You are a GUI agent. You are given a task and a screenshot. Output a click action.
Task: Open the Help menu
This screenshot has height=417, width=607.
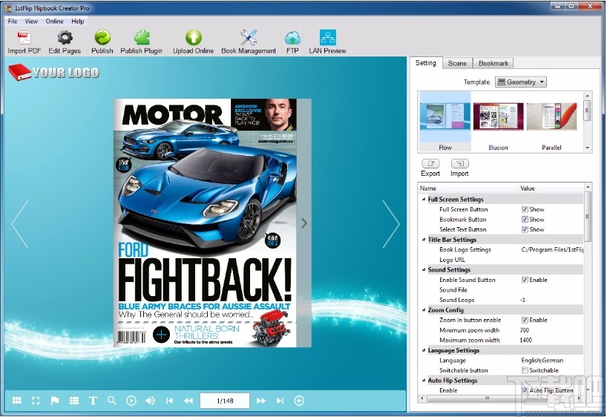pos(77,22)
